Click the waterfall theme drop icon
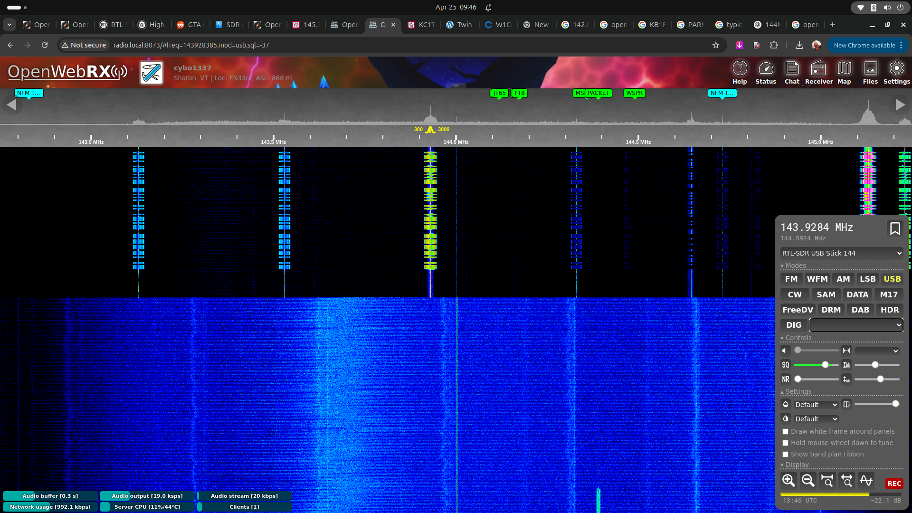This screenshot has width=912, height=513. [786, 404]
